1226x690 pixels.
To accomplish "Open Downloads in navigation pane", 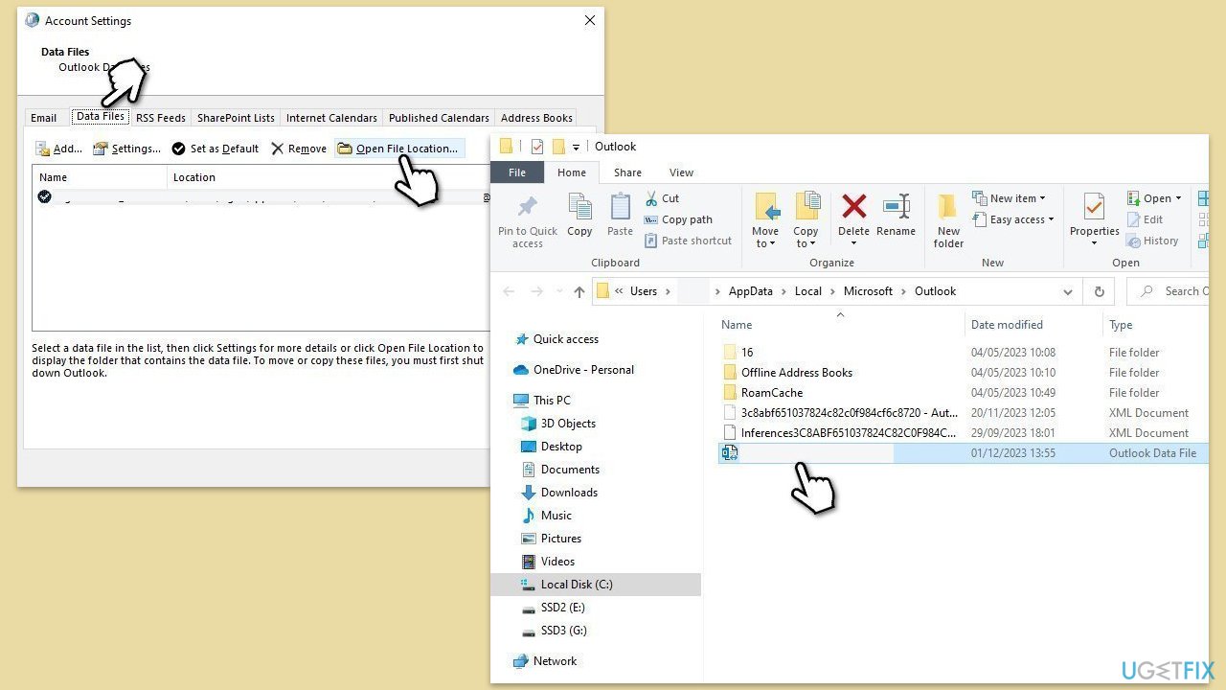I will coord(569,493).
